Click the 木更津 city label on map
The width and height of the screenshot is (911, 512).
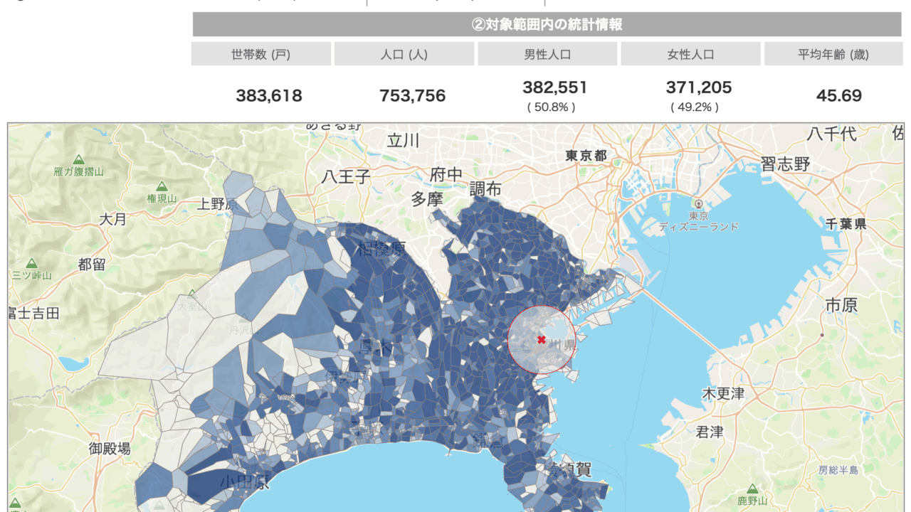tap(722, 393)
